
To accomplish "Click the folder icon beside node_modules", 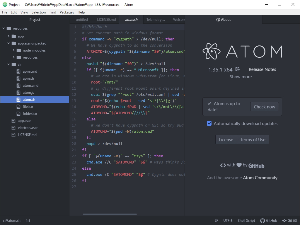I will click(18, 50).
